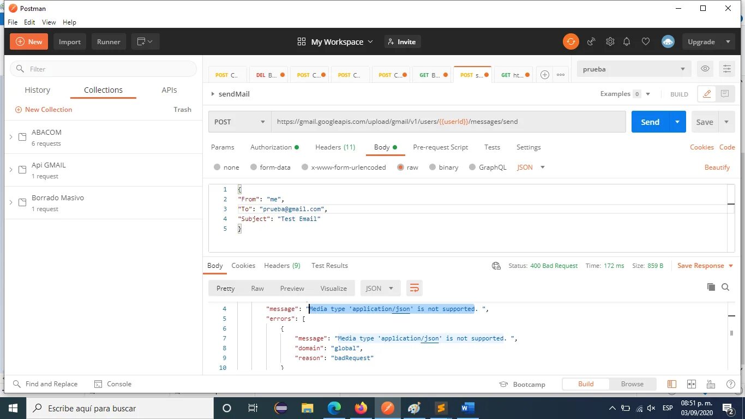
Task: Open the POST method dropdown
Action: (239, 122)
